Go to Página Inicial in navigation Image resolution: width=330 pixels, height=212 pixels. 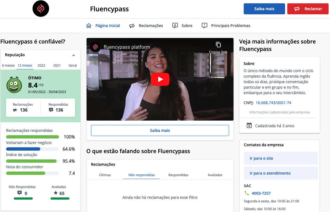pos(108,26)
